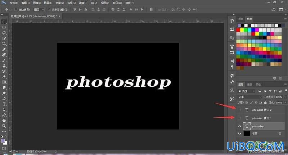Select the Gradient tool
This screenshot has height=155, width=288.
coord(4,82)
